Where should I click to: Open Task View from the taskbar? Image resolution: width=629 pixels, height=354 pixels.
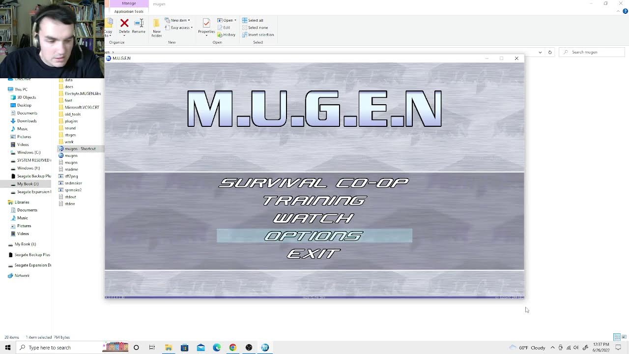pos(152,348)
